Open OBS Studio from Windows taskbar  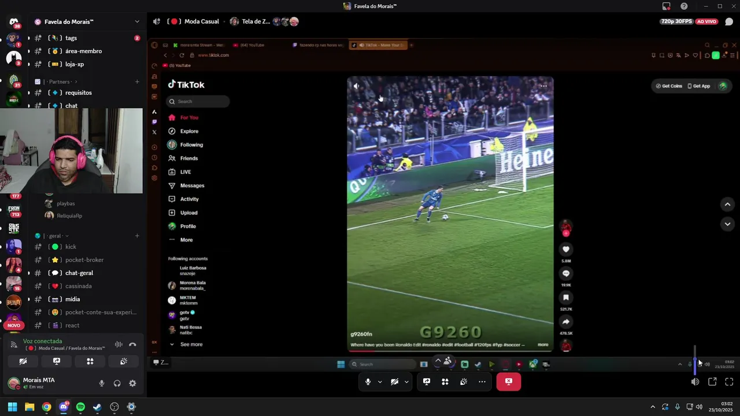pos(114,407)
